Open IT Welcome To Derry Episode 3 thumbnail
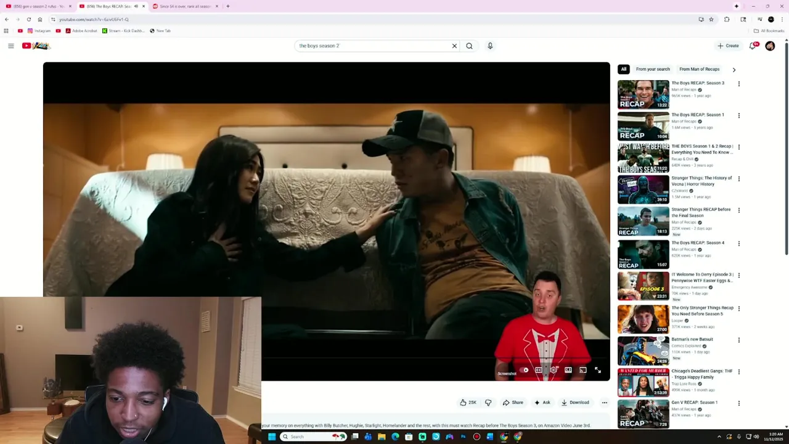Image resolution: width=789 pixels, height=444 pixels. (643, 286)
